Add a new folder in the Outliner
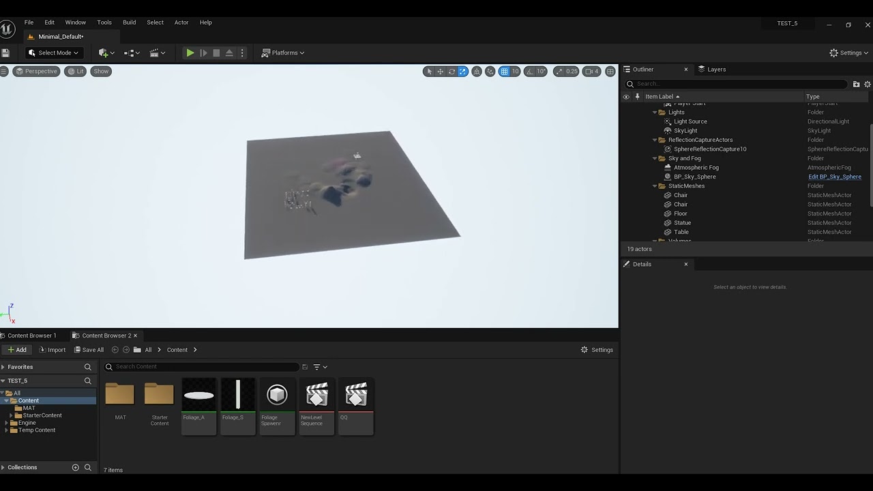Screen dimensions: 873x491 coord(857,84)
